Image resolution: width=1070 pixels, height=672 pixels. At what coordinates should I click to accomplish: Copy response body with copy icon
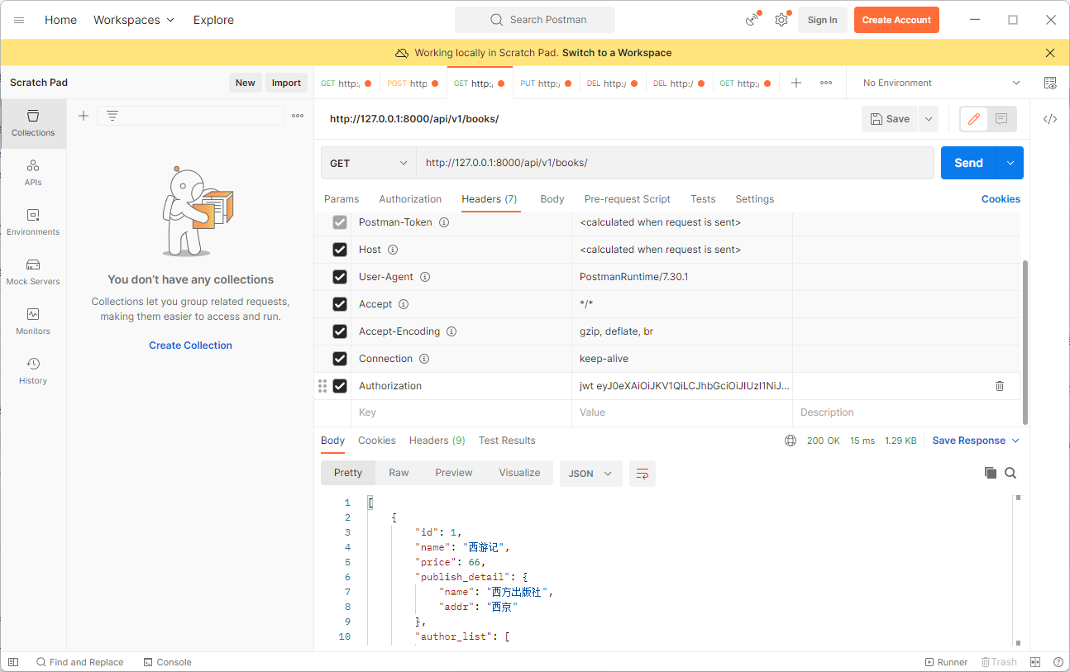(x=991, y=473)
